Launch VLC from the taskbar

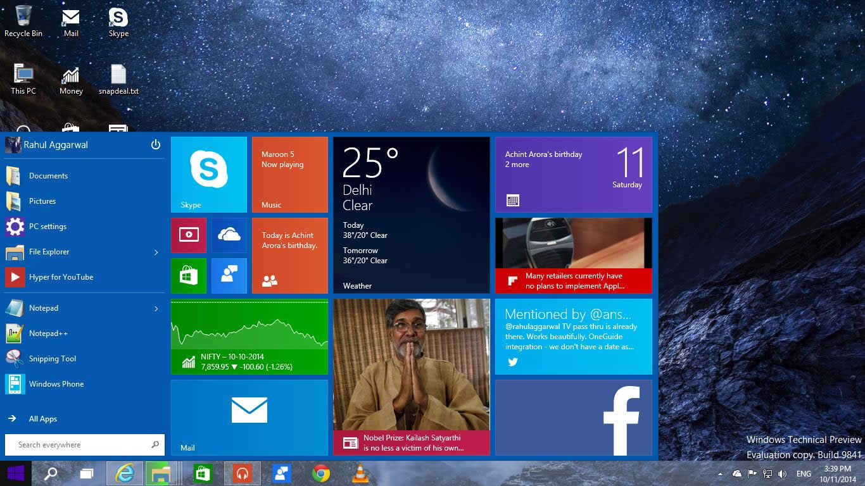coord(360,473)
